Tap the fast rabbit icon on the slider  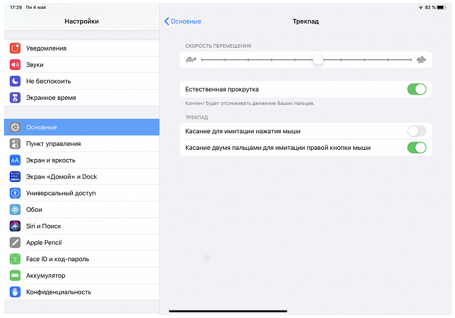421,60
